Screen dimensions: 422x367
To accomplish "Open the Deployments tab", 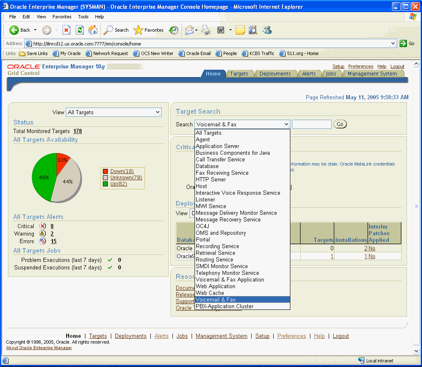I will point(276,73).
